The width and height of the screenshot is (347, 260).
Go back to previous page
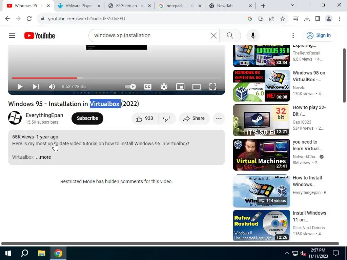[x=7, y=19]
